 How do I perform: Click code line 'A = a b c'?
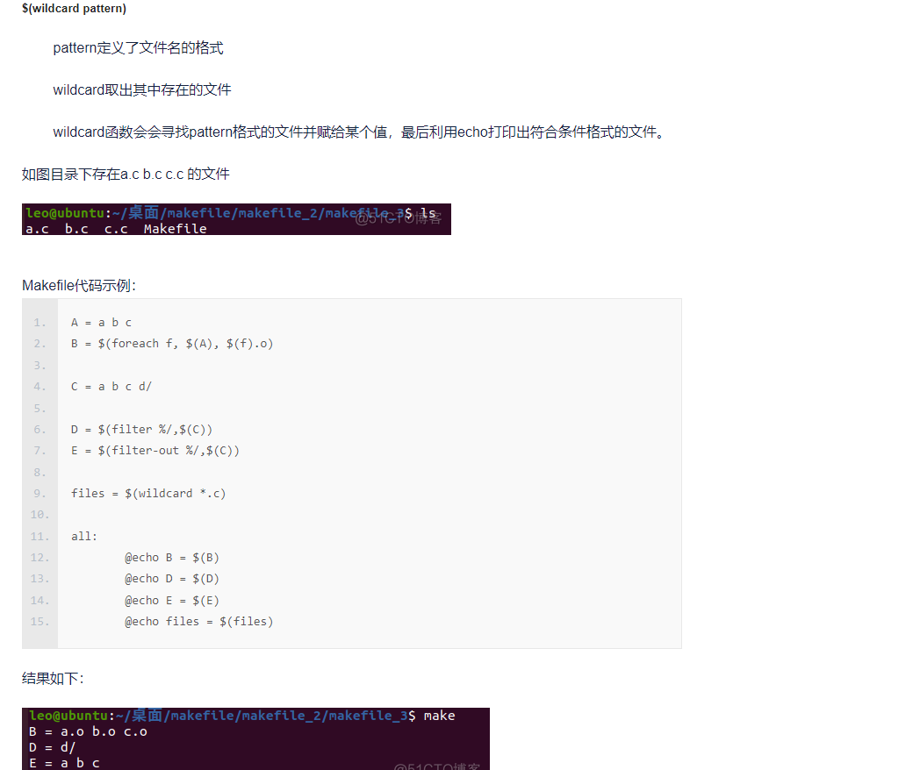coord(102,323)
